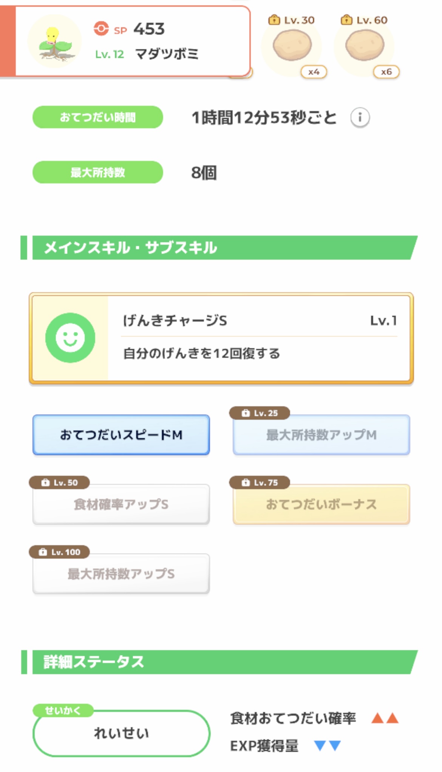Tap the blue down arrows for EXP獲得量
Image resolution: width=442 pixels, height=772 pixels.
327,746
